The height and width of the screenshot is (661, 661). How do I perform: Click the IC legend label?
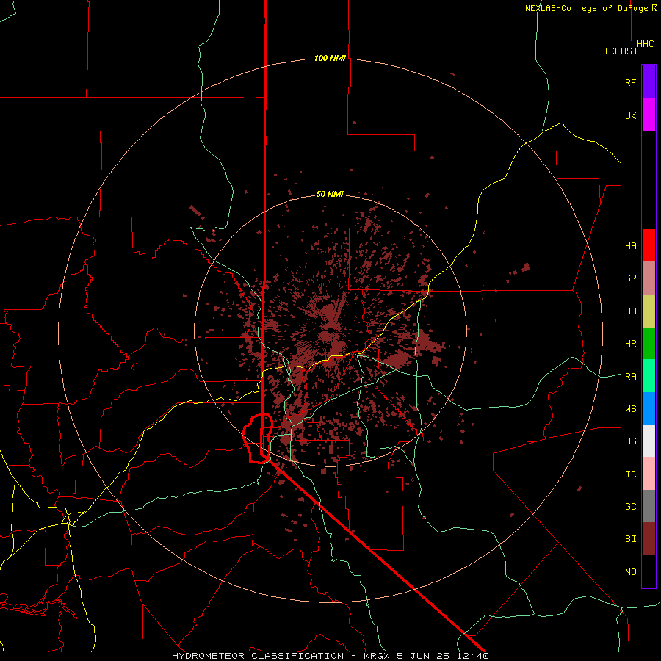(630, 474)
